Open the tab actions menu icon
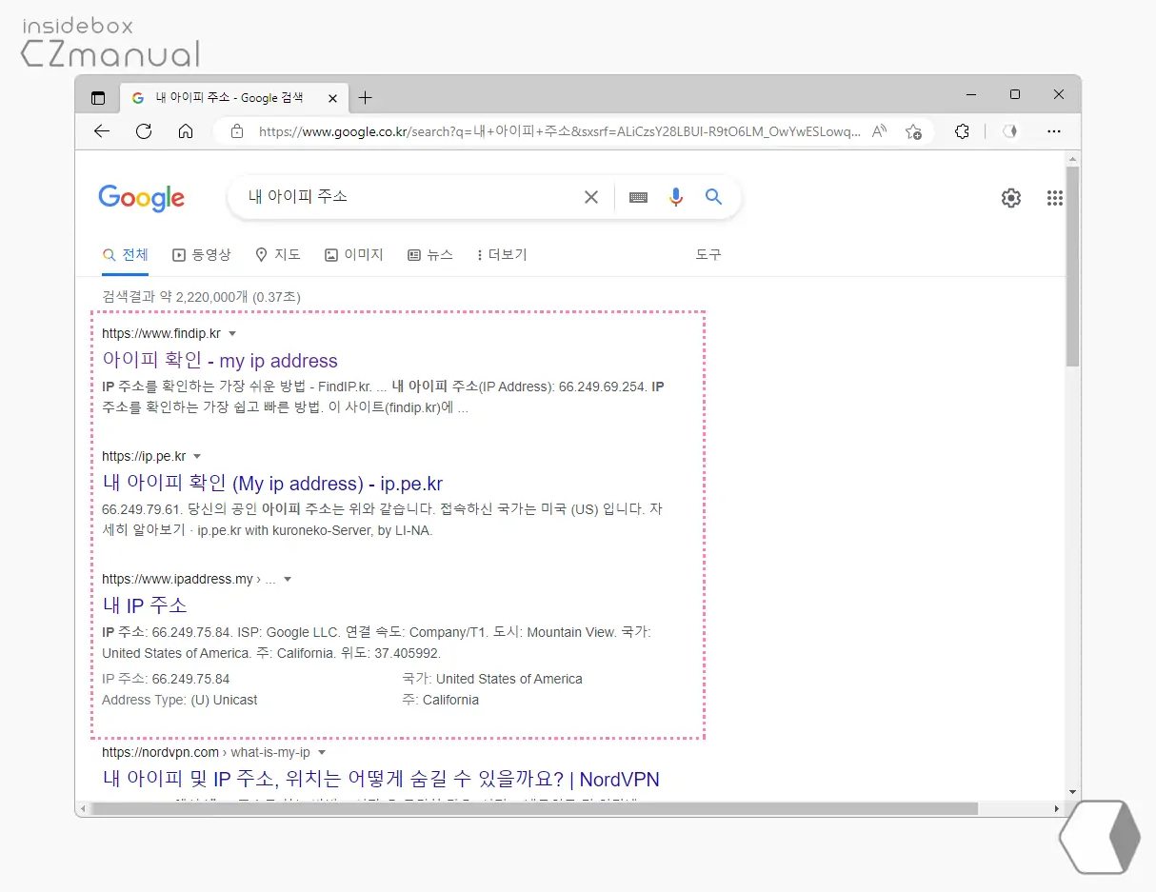Image resolution: width=1156 pixels, height=892 pixels. (x=98, y=98)
